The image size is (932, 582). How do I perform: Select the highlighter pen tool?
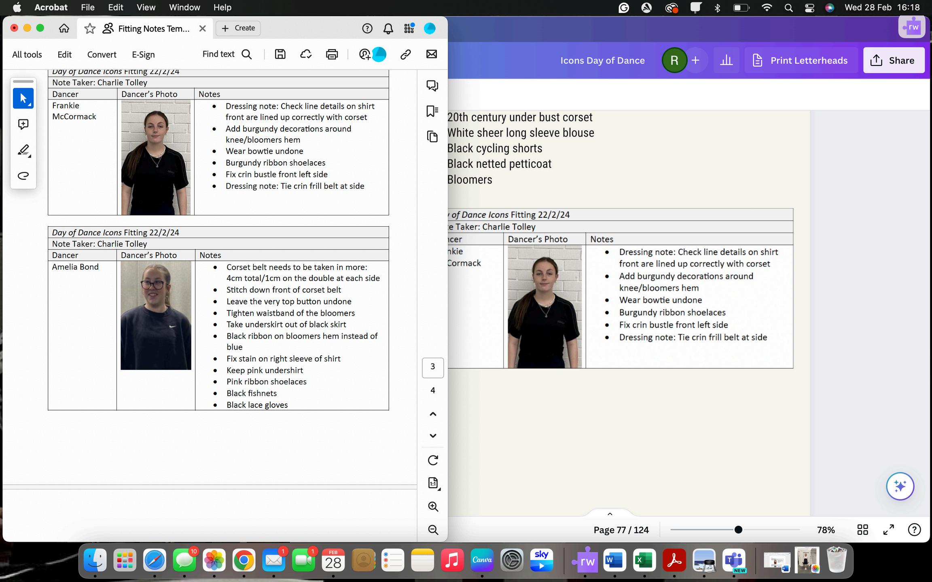[x=23, y=150]
